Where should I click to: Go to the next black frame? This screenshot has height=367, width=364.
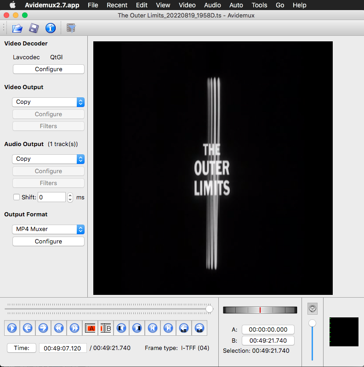click(x=137, y=328)
